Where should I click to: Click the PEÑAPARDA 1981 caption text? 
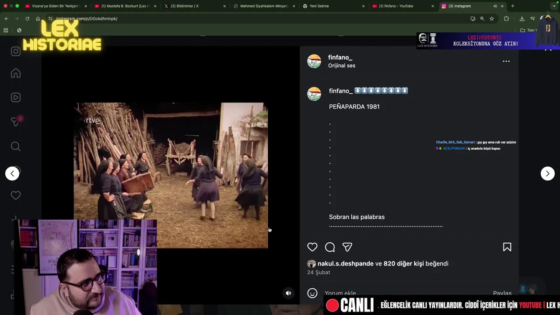354,107
